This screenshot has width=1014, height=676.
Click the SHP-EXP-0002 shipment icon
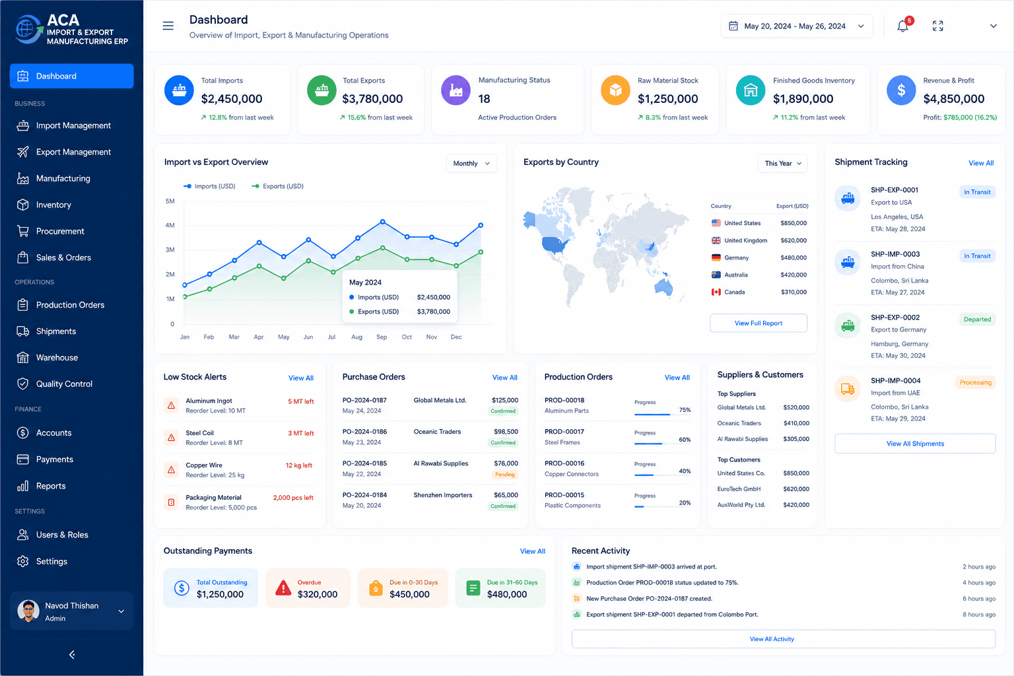pos(848,325)
